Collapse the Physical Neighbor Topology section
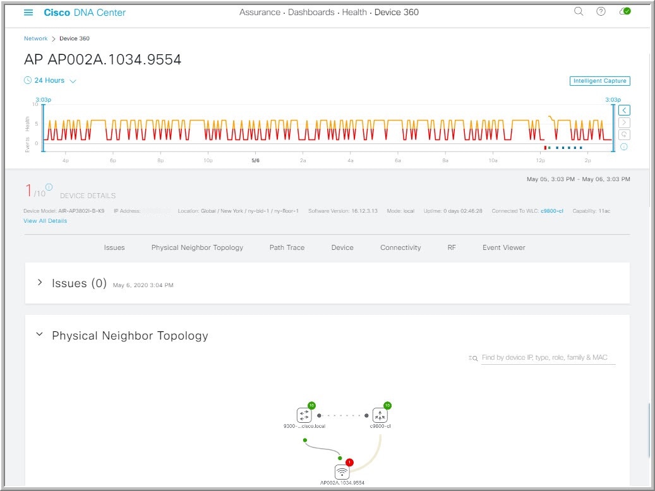This screenshot has height=491, width=655. (40, 334)
